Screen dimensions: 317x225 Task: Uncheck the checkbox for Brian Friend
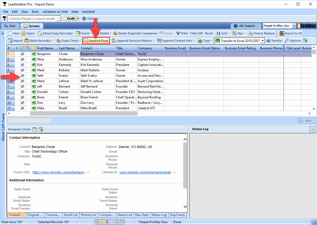coord(23,97)
